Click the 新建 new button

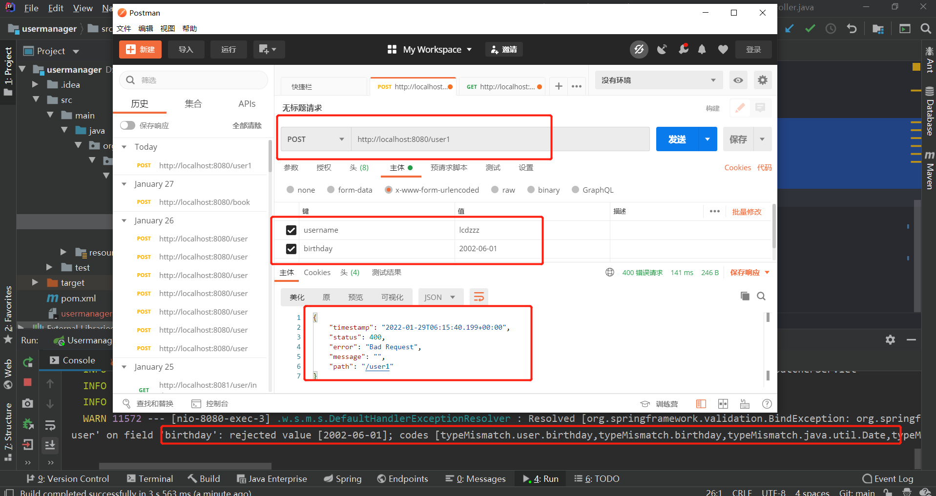(140, 49)
